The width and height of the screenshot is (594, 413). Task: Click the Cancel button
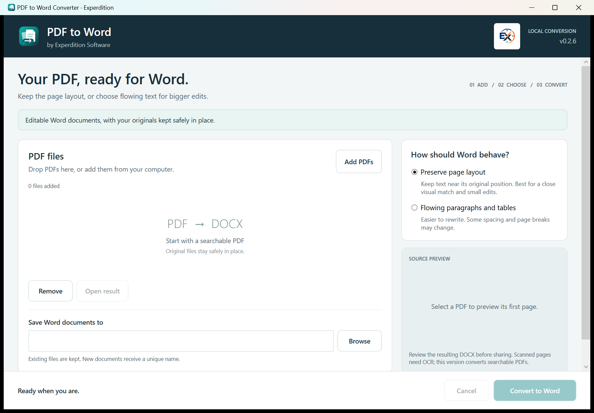(466, 391)
